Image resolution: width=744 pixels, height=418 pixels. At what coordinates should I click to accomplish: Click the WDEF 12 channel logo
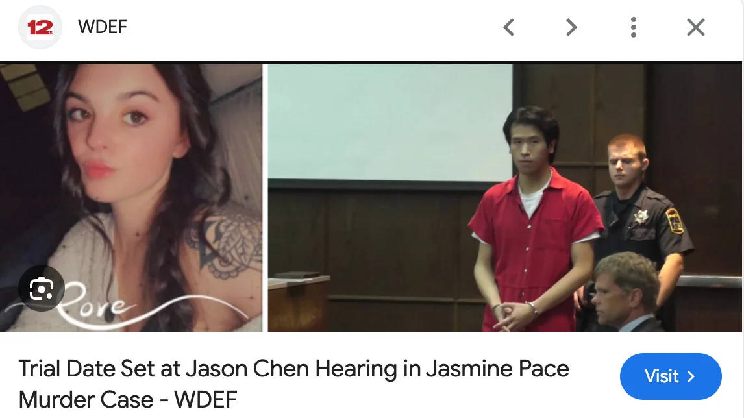pos(40,27)
